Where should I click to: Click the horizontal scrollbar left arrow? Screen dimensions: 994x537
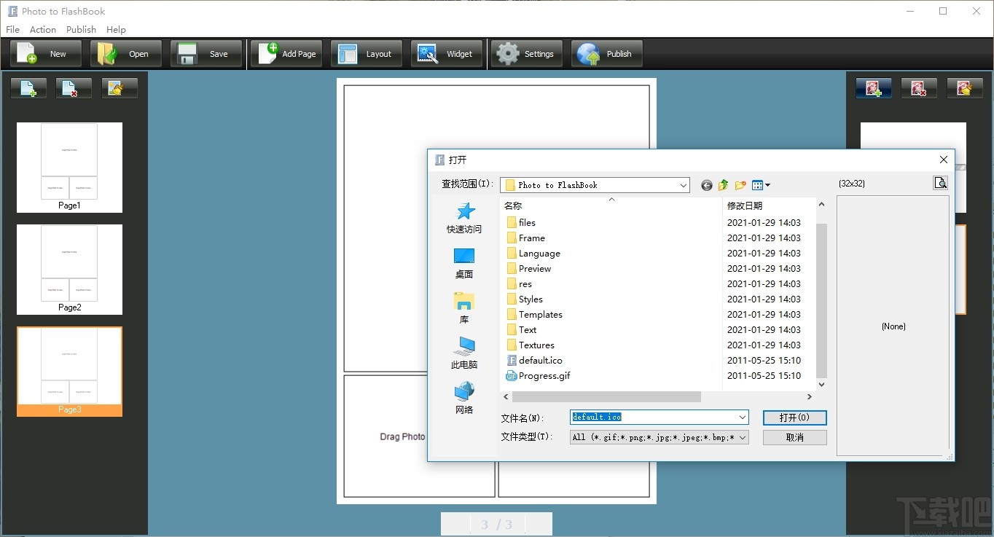tap(506, 397)
